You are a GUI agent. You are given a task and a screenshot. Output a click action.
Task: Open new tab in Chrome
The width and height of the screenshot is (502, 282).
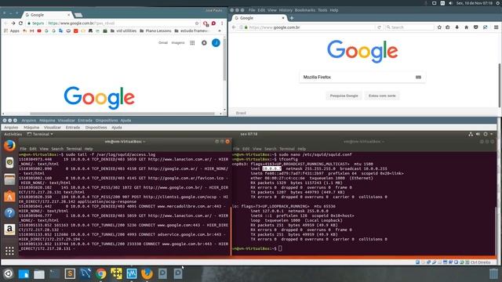click(x=78, y=15)
